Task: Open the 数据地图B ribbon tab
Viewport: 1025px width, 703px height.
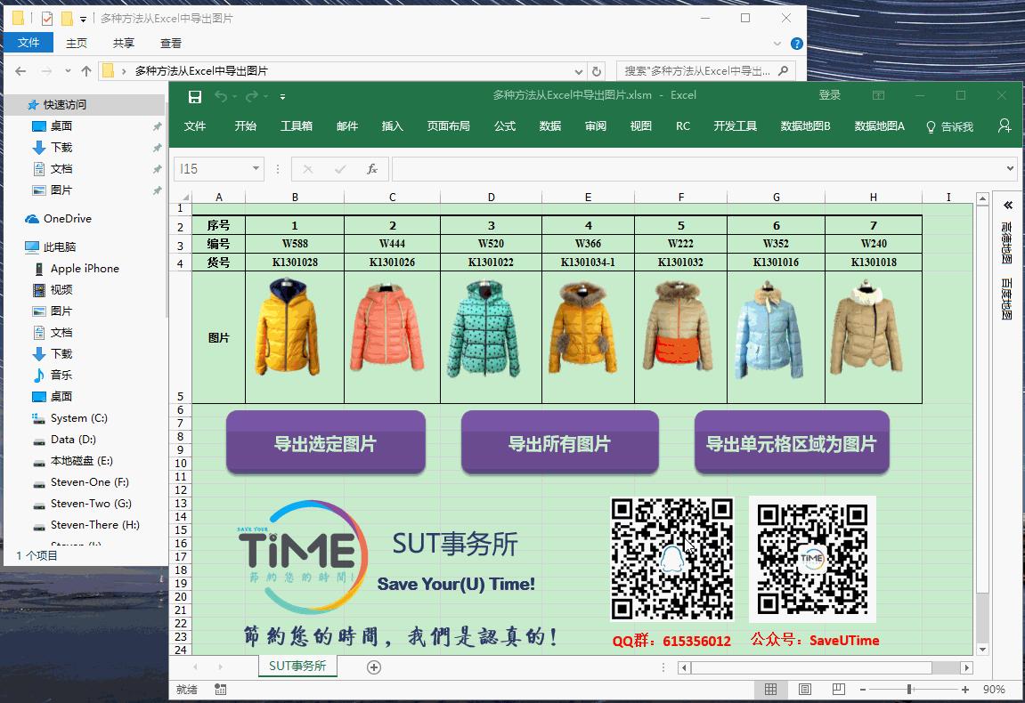Action: pos(805,126)
